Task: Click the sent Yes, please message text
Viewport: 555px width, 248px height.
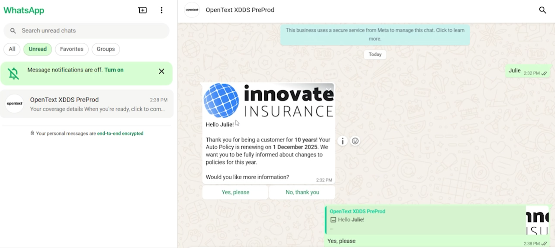Action: pyautogui.click(x=341, y=241)
